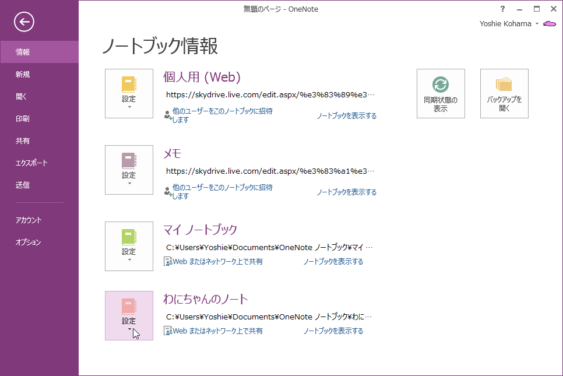
Task: Click share icon for マイ ノートブック
Action: click(168, 262)
